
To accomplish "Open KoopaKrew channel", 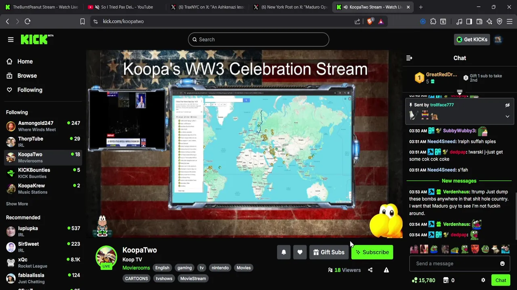I will click(x=43, y=189).
